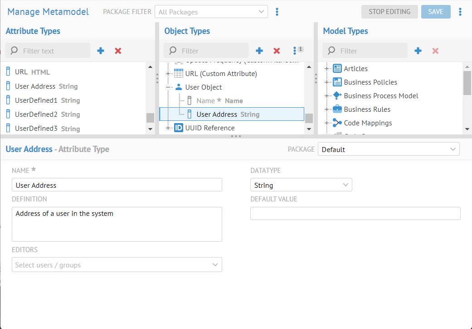Click red X icon in Object Types panel
The image size is (472, 329).
click(277, 51)
